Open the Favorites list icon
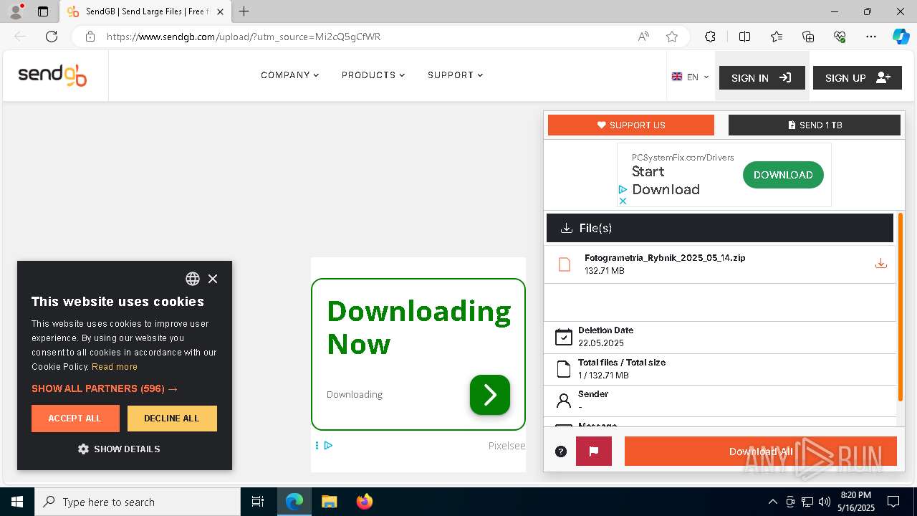 click(777, 37)
